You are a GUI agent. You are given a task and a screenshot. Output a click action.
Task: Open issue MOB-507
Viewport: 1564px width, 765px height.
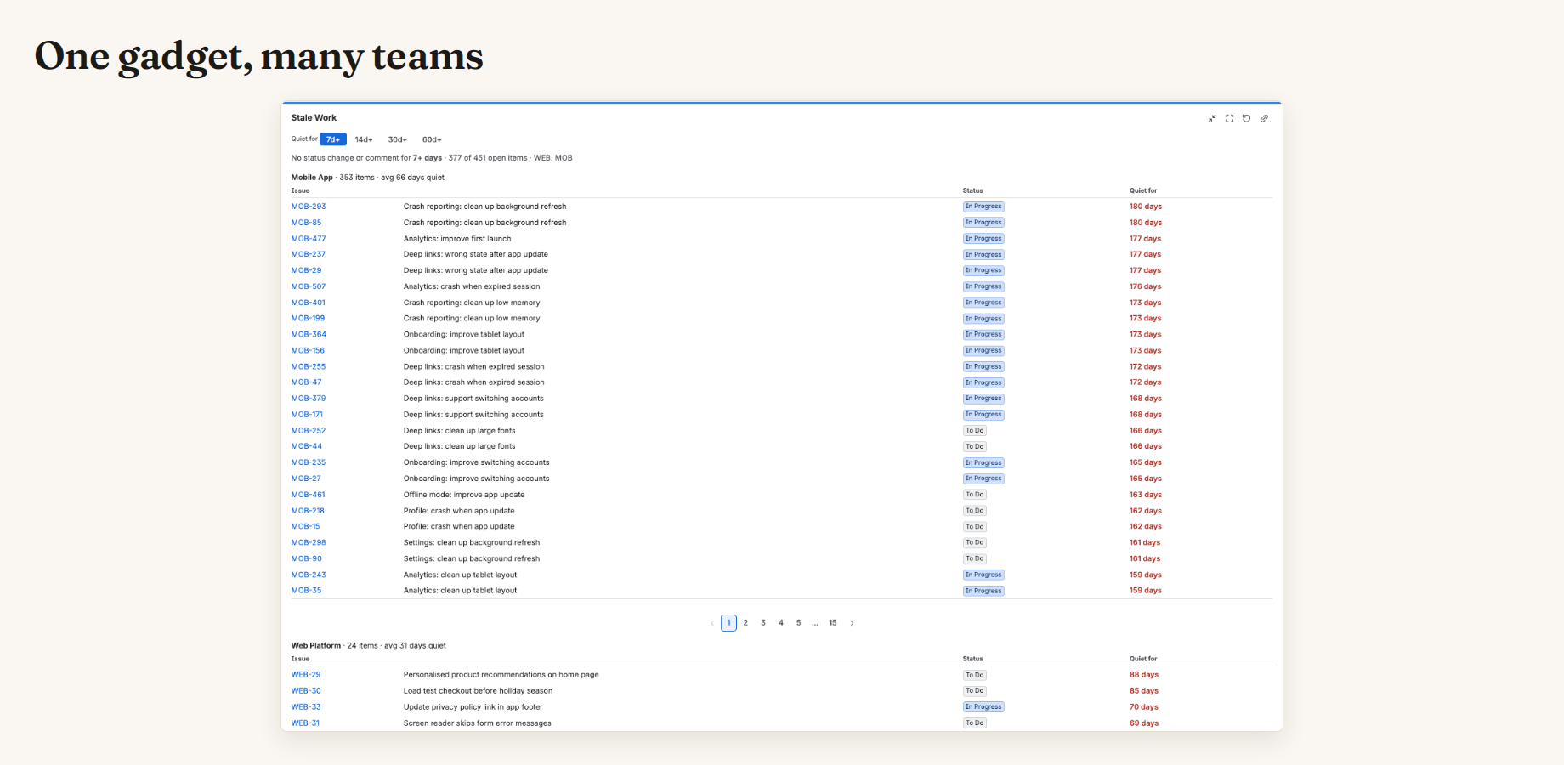point(309,286)
